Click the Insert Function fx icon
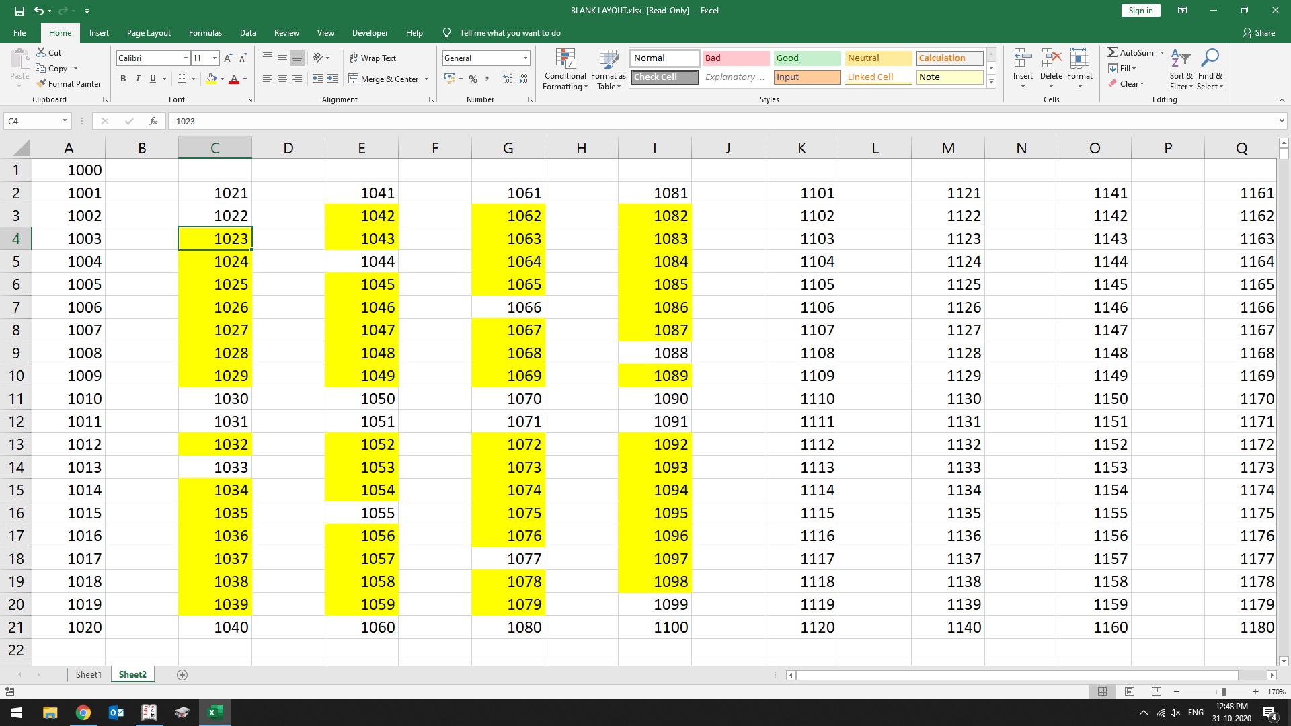This screenshot has height=726, width=1291. coord(153,121)
